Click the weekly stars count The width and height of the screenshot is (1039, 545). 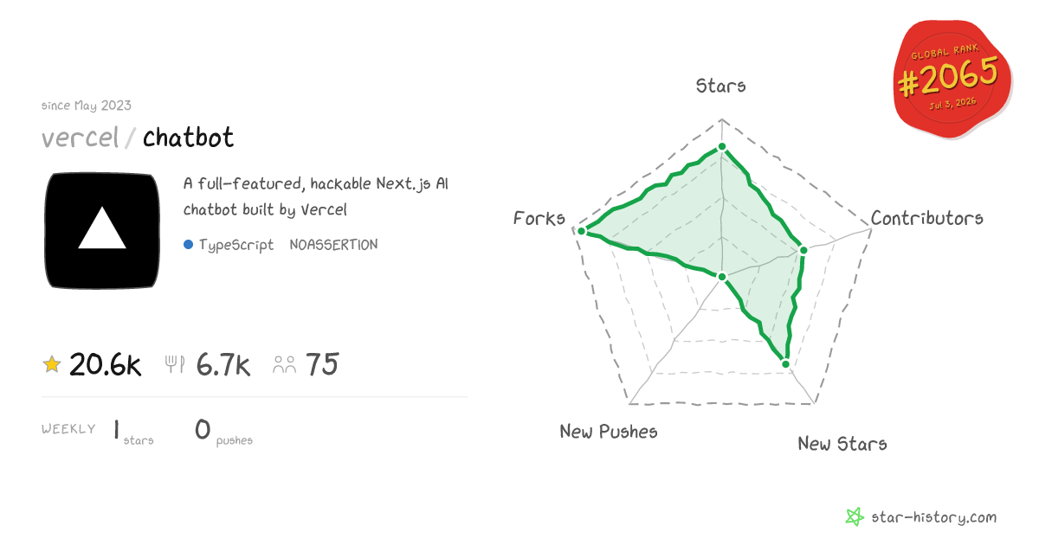(x=116, y=430)
